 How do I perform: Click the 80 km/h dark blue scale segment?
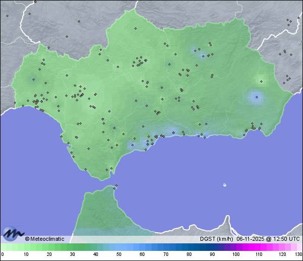tap(188, 247)
